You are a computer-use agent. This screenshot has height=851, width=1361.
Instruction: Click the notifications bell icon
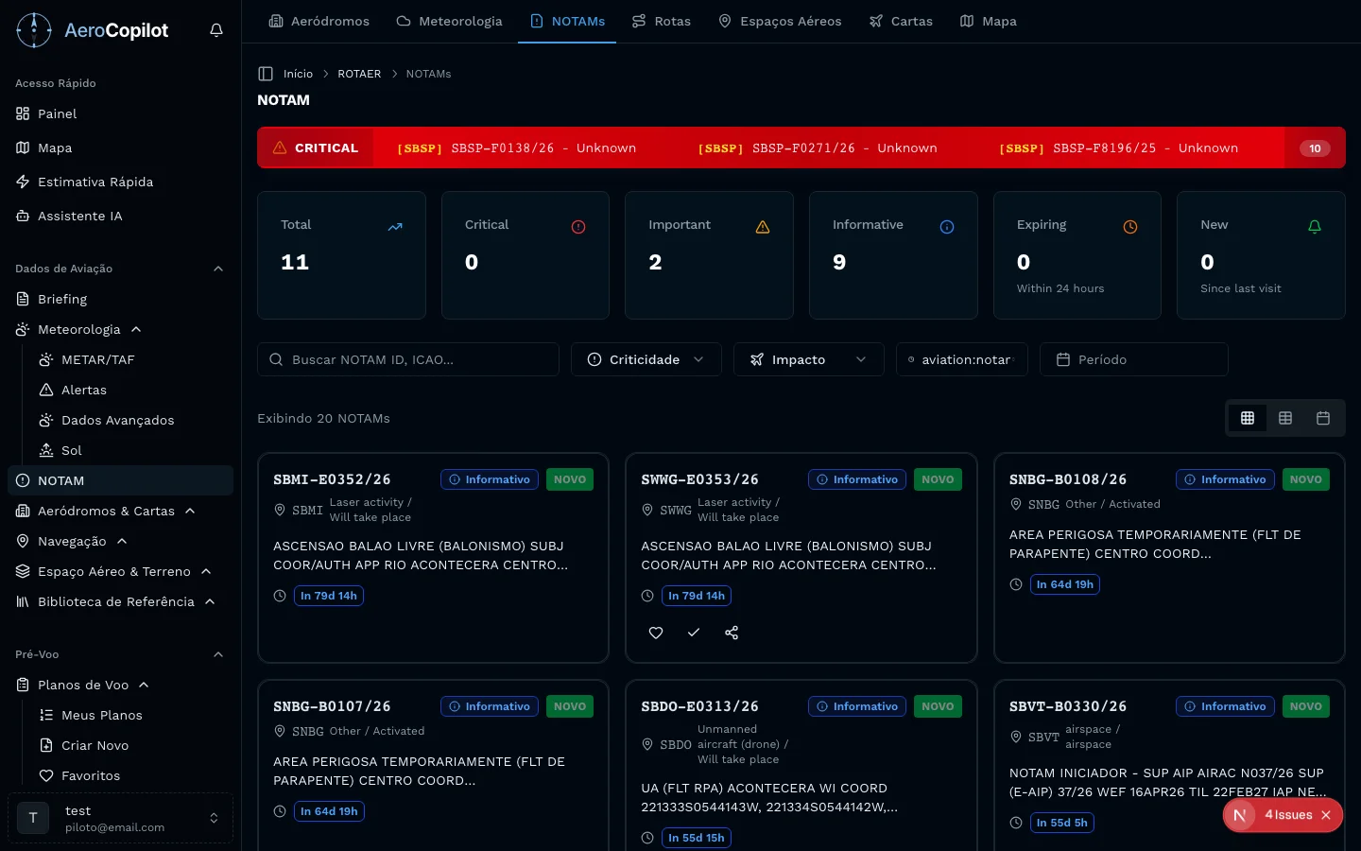pos(216,30)
